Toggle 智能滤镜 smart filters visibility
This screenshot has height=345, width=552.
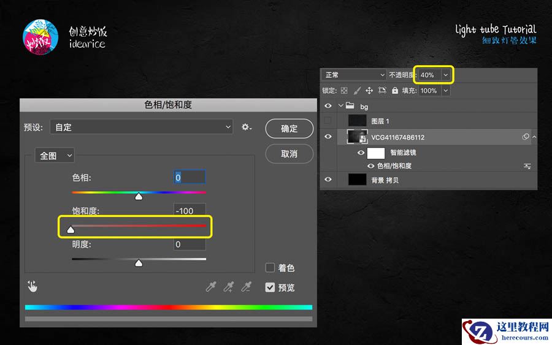(x=361, y=153)
